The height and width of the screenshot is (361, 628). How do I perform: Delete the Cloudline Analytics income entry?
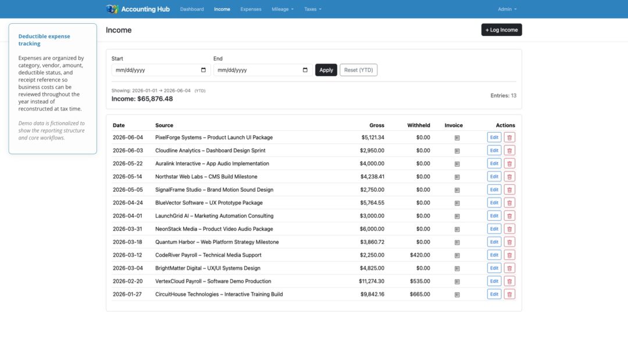tap(509, 151)
